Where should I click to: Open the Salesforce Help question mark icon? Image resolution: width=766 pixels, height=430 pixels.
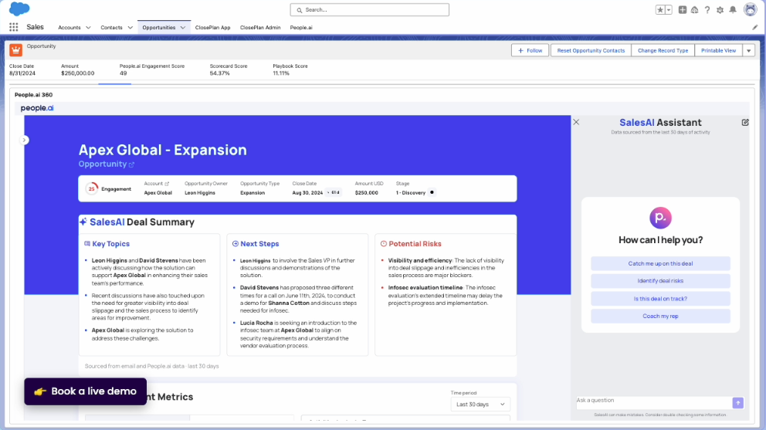pyautogui.click(x=707, y=10)
